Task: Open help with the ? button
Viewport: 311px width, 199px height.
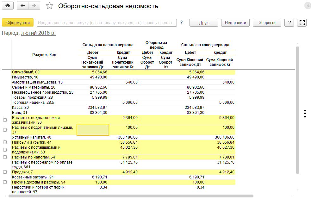Action: point(289,22)
